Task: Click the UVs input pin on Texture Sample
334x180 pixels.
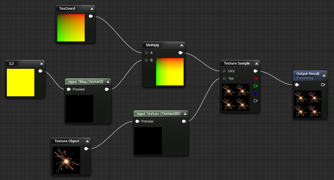Action: click(x=224, y=71)
